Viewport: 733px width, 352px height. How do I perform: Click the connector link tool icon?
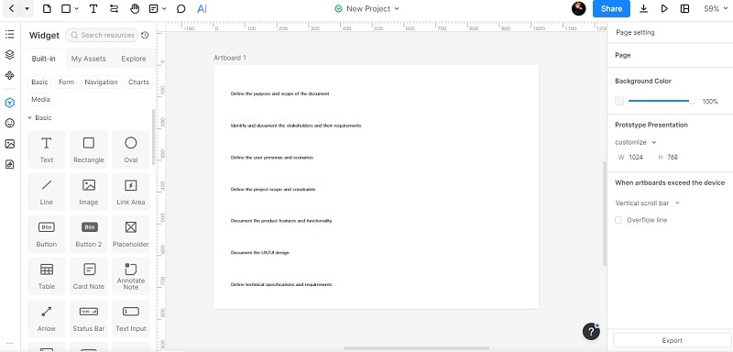[x=114, y=8]
